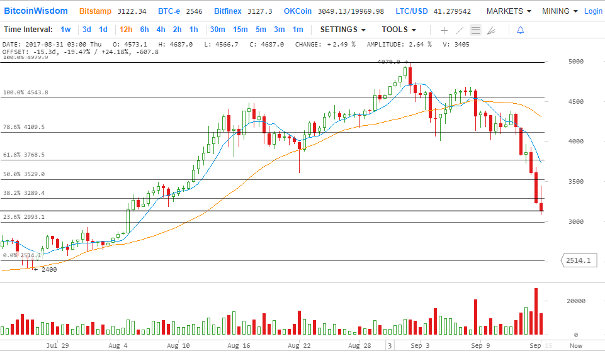Switch time interval to 1d
The image size is (605, 356).
103,30
